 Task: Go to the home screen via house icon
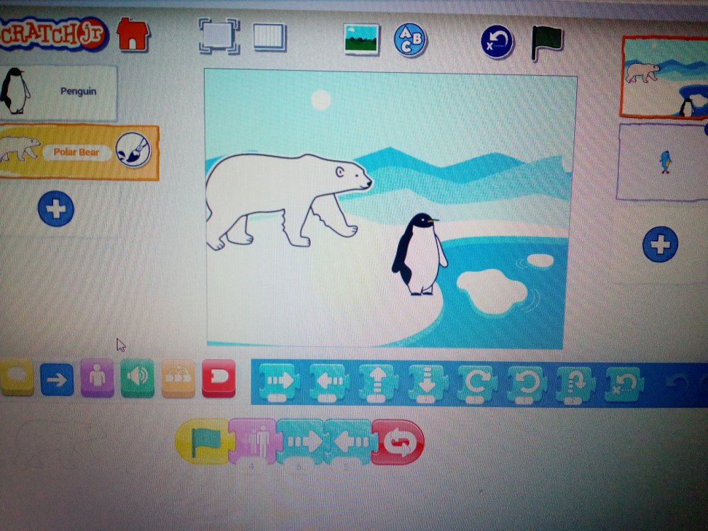tap(132, 34)
